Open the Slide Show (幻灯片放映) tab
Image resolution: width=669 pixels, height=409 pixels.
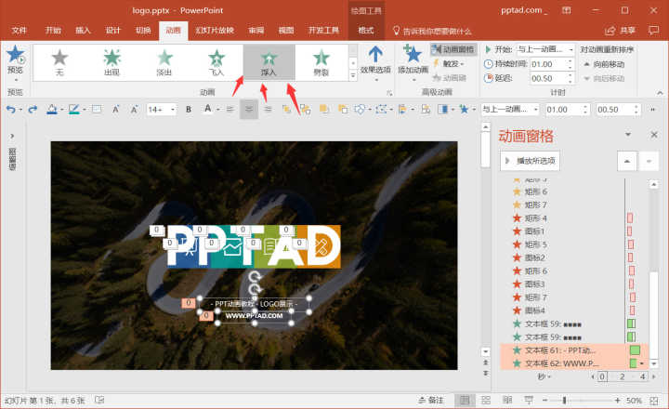coord(215,31)
